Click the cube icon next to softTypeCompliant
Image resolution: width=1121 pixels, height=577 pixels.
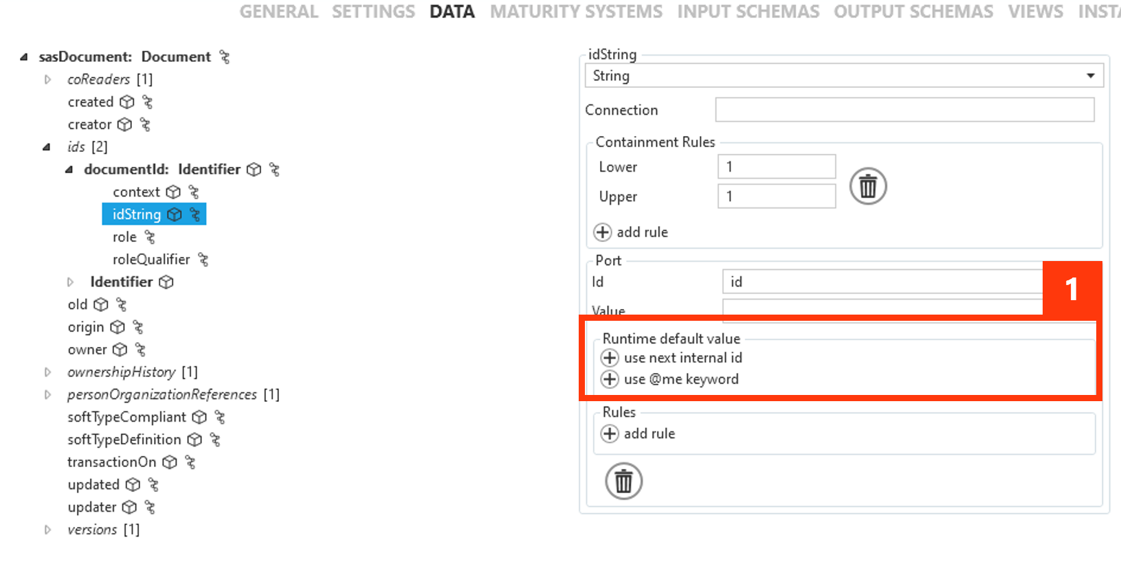pos(199,418)
